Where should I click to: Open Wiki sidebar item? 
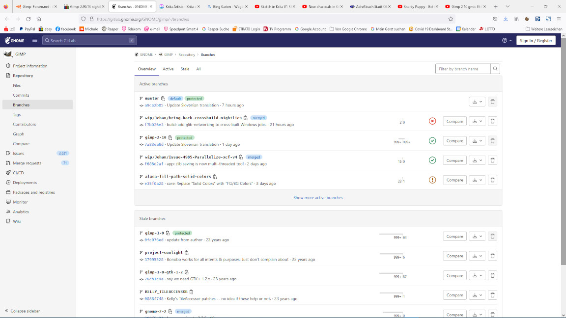pyautogui.click(x=37, y=221)
